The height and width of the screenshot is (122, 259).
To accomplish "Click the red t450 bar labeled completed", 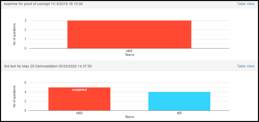I will point(79,99).
